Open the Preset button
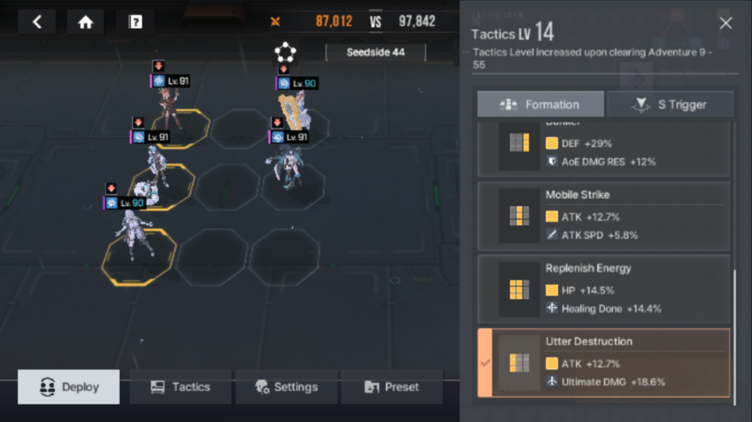This screenshot has width=752, height=422. coord(392,387)
